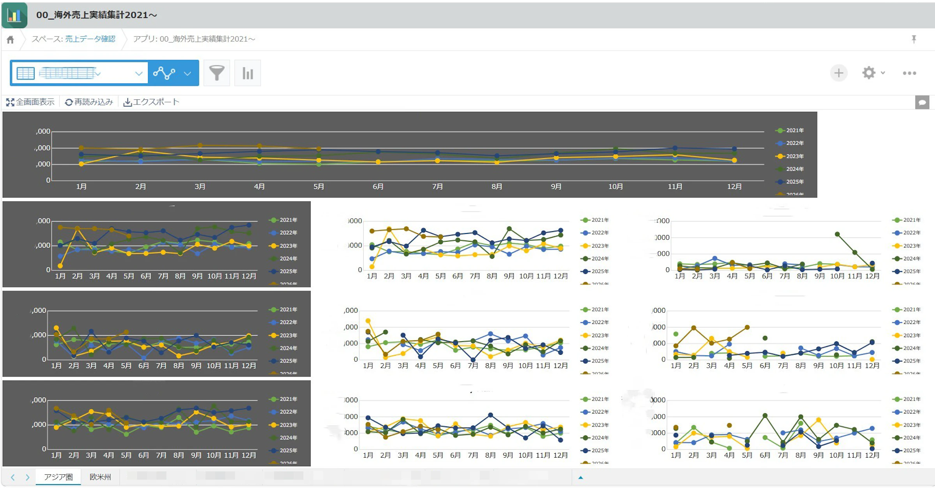
Task: Expand the settings gear dropdown arrow
Action: [883, 73]
